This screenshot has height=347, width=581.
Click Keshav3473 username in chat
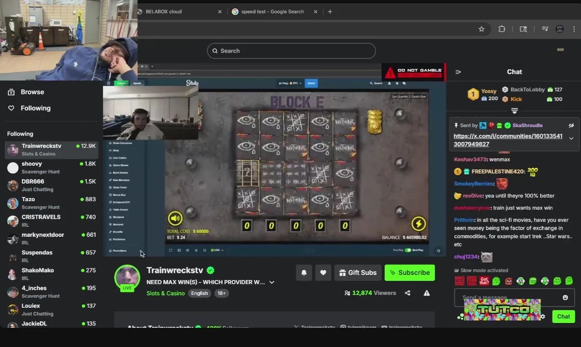tap(469, 160)
